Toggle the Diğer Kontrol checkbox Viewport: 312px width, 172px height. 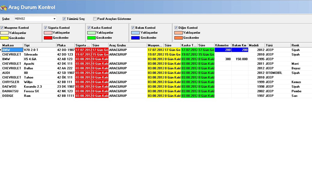[x=176, y=28]
